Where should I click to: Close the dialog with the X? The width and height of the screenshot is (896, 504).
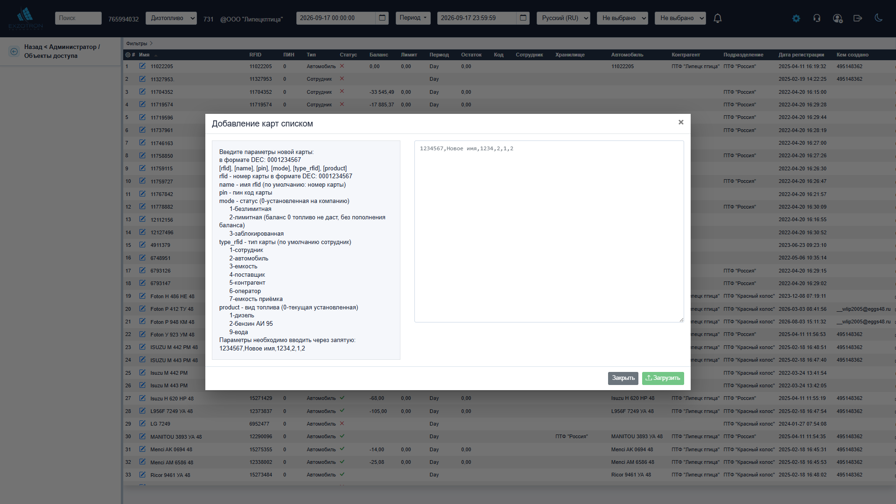(681, 122)
